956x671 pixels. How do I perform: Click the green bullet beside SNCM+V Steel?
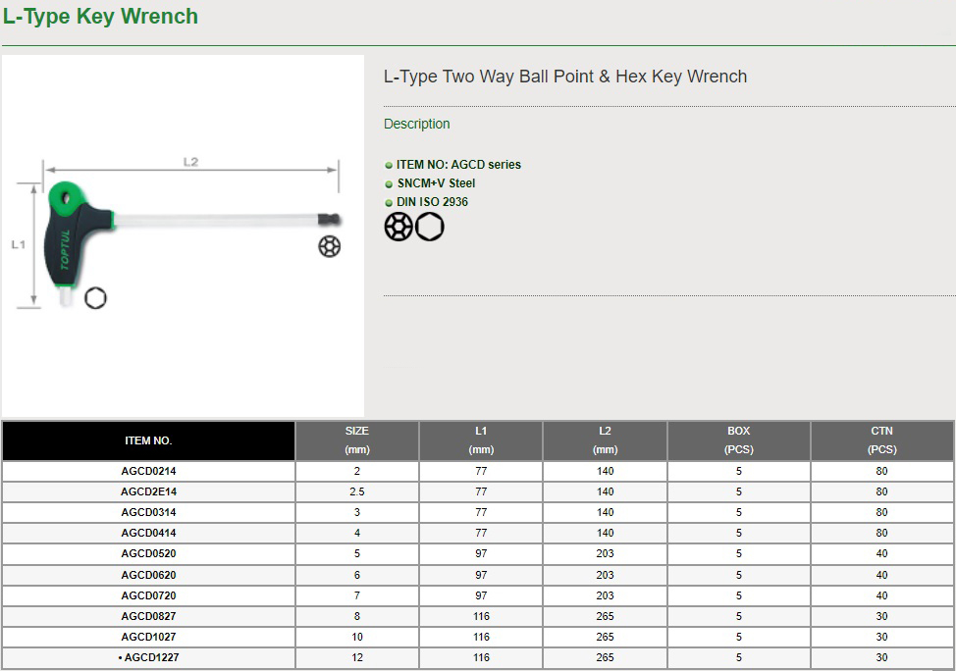tap(389, 183)
